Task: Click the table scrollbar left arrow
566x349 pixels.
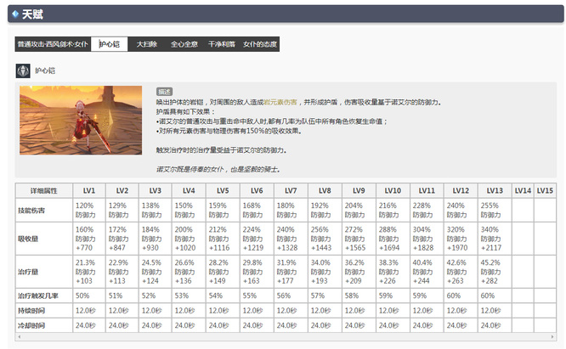Action: click(20, 337)
